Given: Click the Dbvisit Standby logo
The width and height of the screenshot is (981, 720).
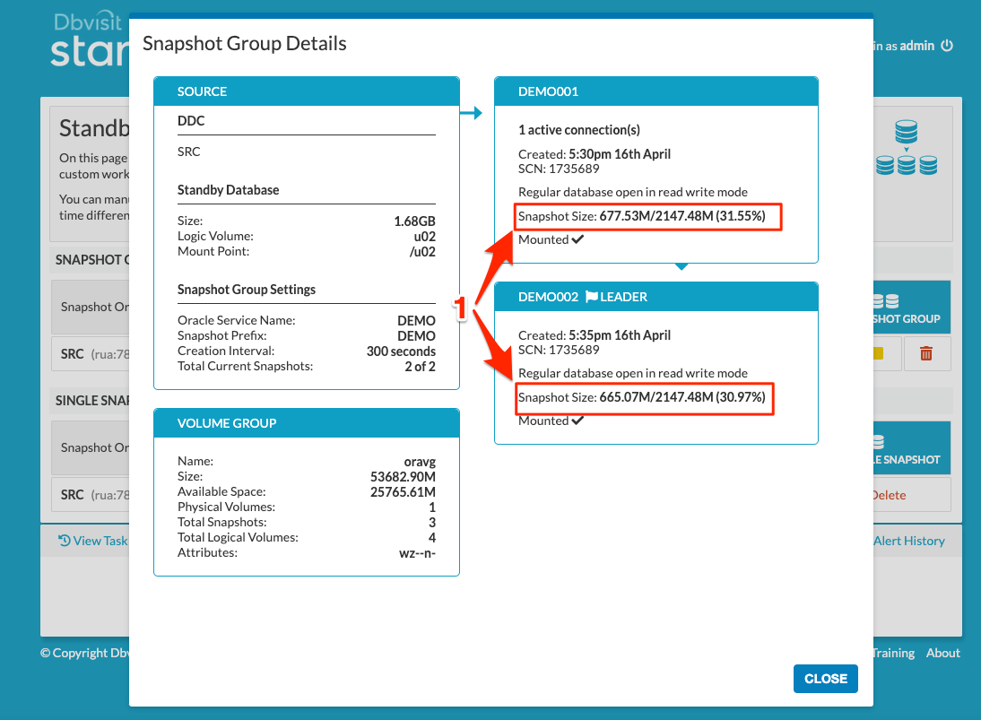Looking at the screenshot, I should (x=85, y=38).
